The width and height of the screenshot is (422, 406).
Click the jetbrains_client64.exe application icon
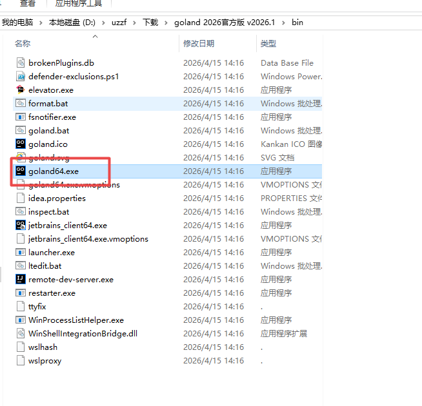[x=21, y=225]
